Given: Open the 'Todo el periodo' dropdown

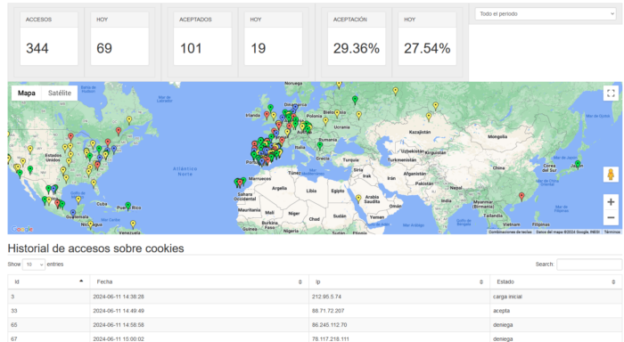Looking at the screenshot, I should pyautogui.click(x=546, y=14).
